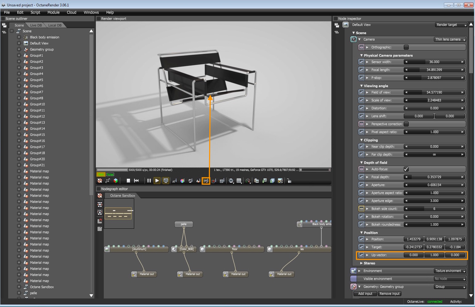This screenshot has height=307, width=475.
Task: Click the Remove input button
Action: tap(389, 294)
